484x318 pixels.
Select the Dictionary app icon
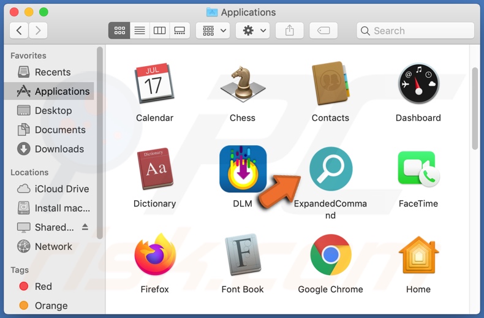coord(155,168)
